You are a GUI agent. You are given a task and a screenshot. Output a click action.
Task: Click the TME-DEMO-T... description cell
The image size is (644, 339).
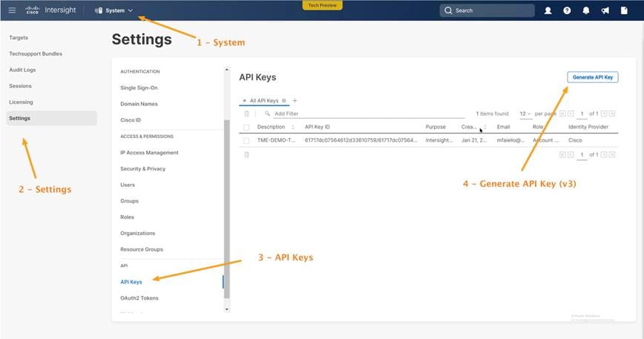(x=276, y=140)
